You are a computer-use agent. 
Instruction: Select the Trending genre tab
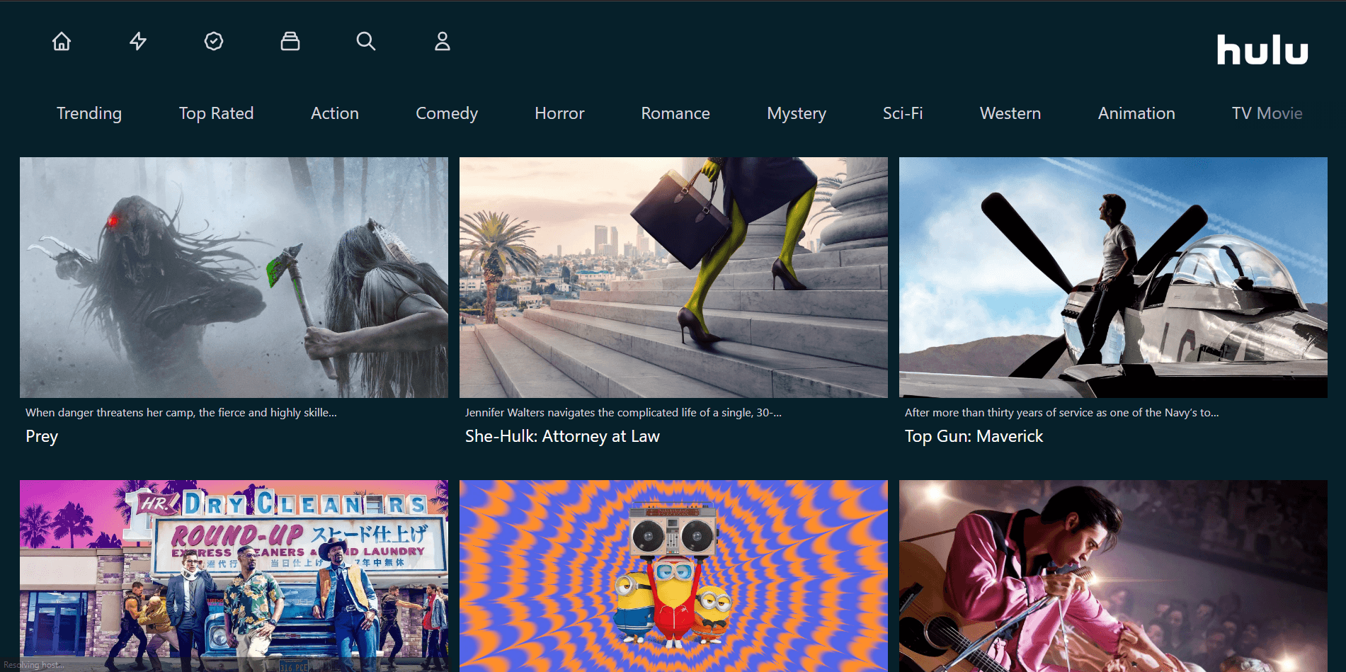(x=89, y=113)
